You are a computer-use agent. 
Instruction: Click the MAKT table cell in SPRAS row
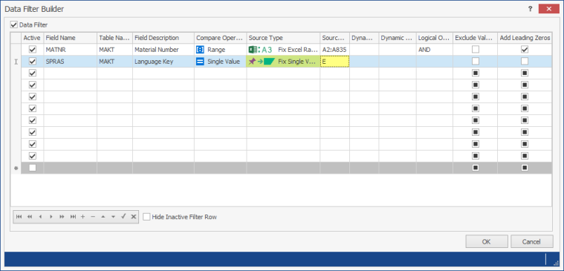click(114, 62)
